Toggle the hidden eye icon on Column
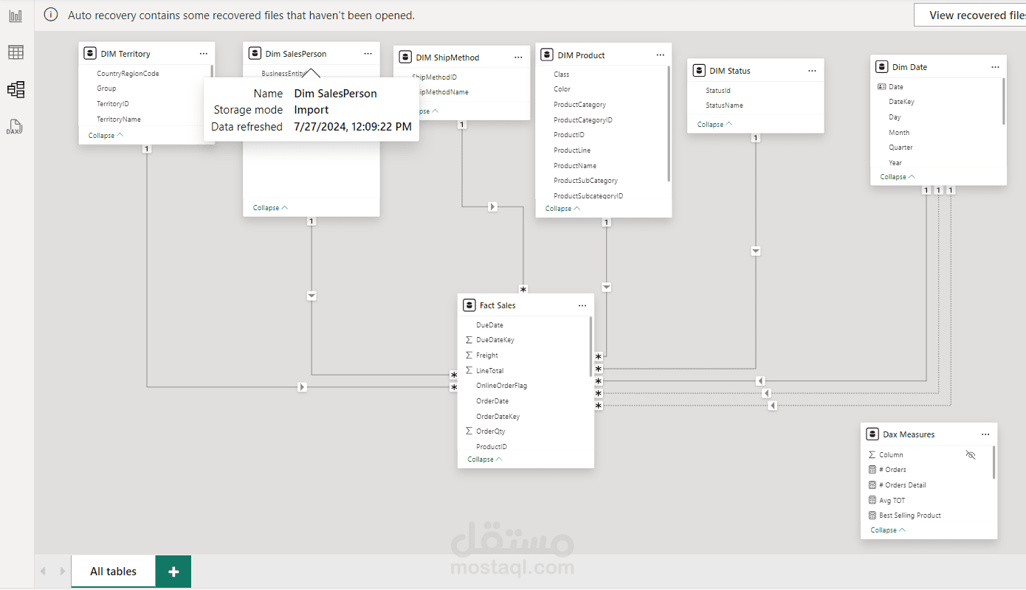 click(x=971, y=455)
